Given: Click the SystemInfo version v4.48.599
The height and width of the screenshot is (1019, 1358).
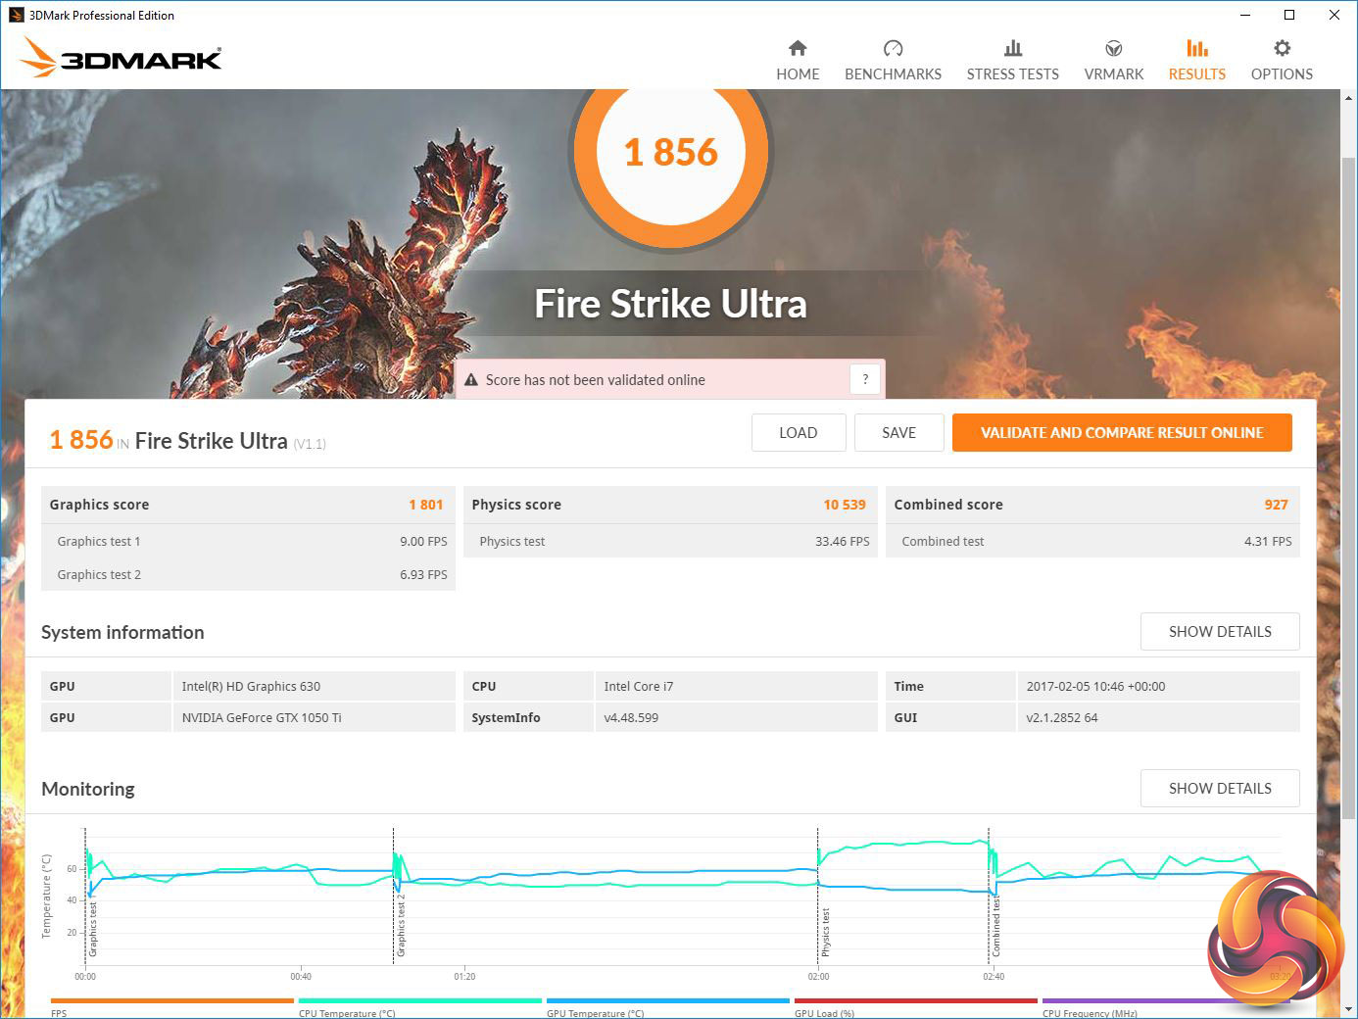Looking at the screenshot, I should 631,718.
